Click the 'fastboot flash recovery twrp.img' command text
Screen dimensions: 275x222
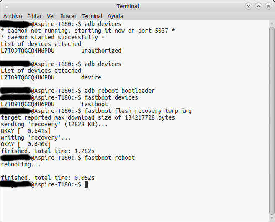click(x=138, y=111)
